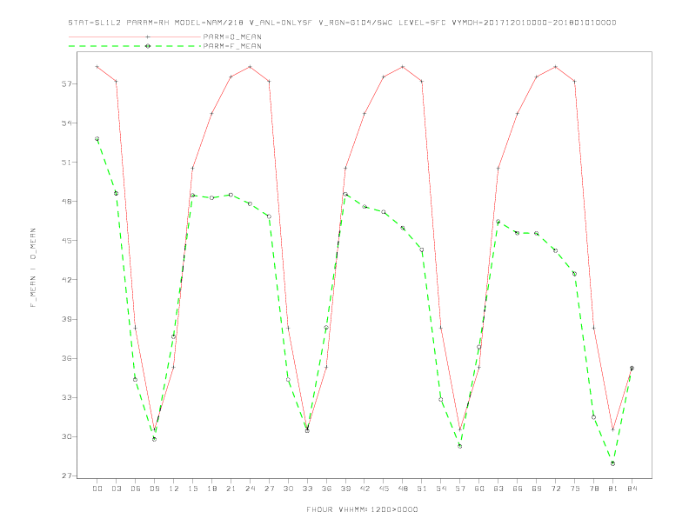Click the x-axis tick label 36
The height and width of the screenshot is (532, 689).
[x=326, y=489]
